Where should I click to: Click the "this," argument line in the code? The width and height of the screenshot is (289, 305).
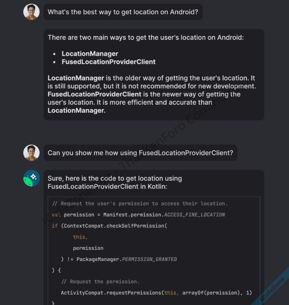[x=80, y=237]
